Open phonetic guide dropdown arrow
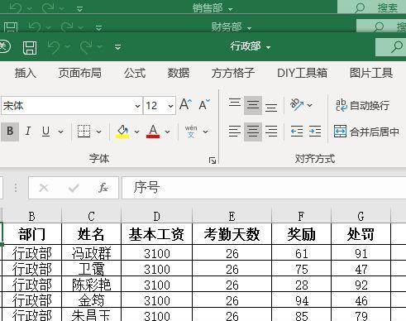This screenshot has height=321, width=406. click(205, 132)
